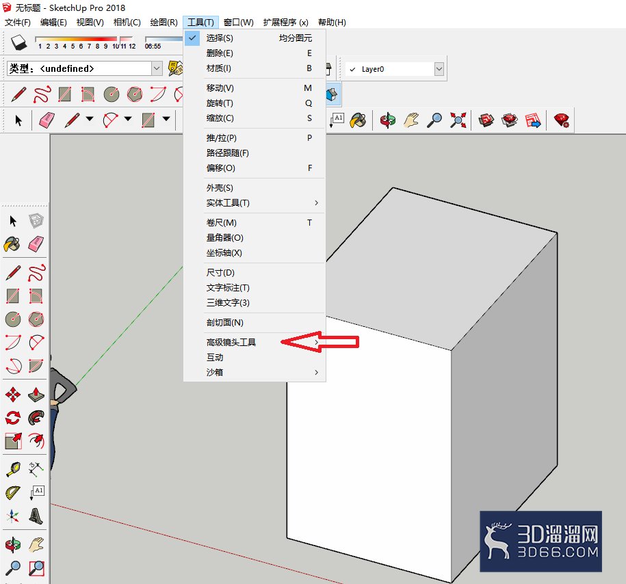This screenshot has width=626, height=584.
Task: Select the Rectangle tool in top toolbar
Action: 65,94
